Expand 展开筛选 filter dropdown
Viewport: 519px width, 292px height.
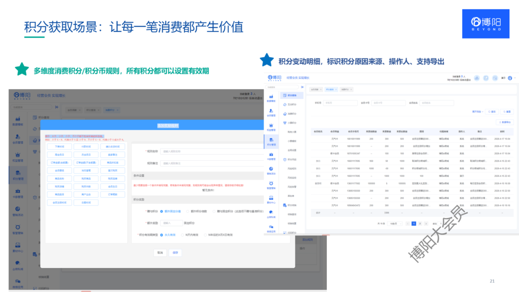[x=477, y=112]
